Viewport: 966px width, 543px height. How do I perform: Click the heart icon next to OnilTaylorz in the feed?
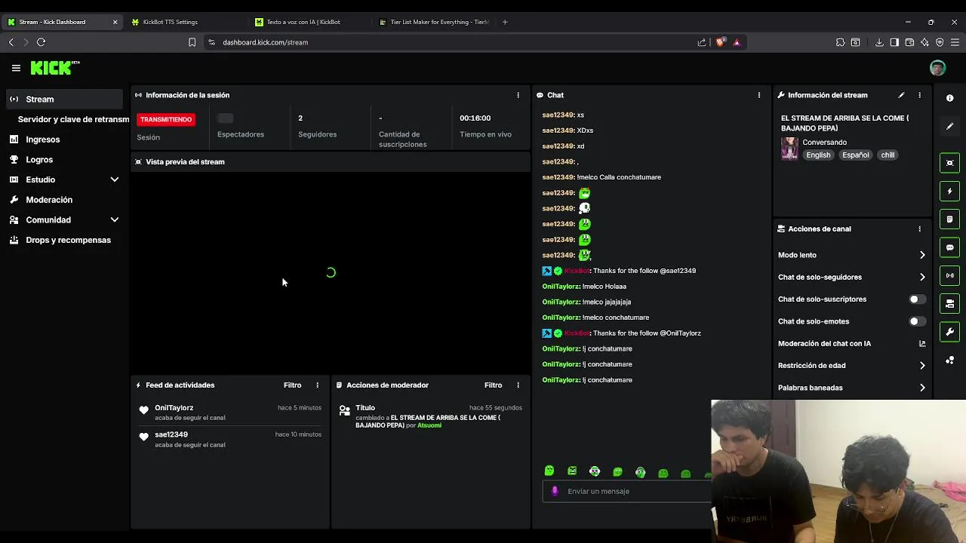pyautogui.click(x=143, y=410)
